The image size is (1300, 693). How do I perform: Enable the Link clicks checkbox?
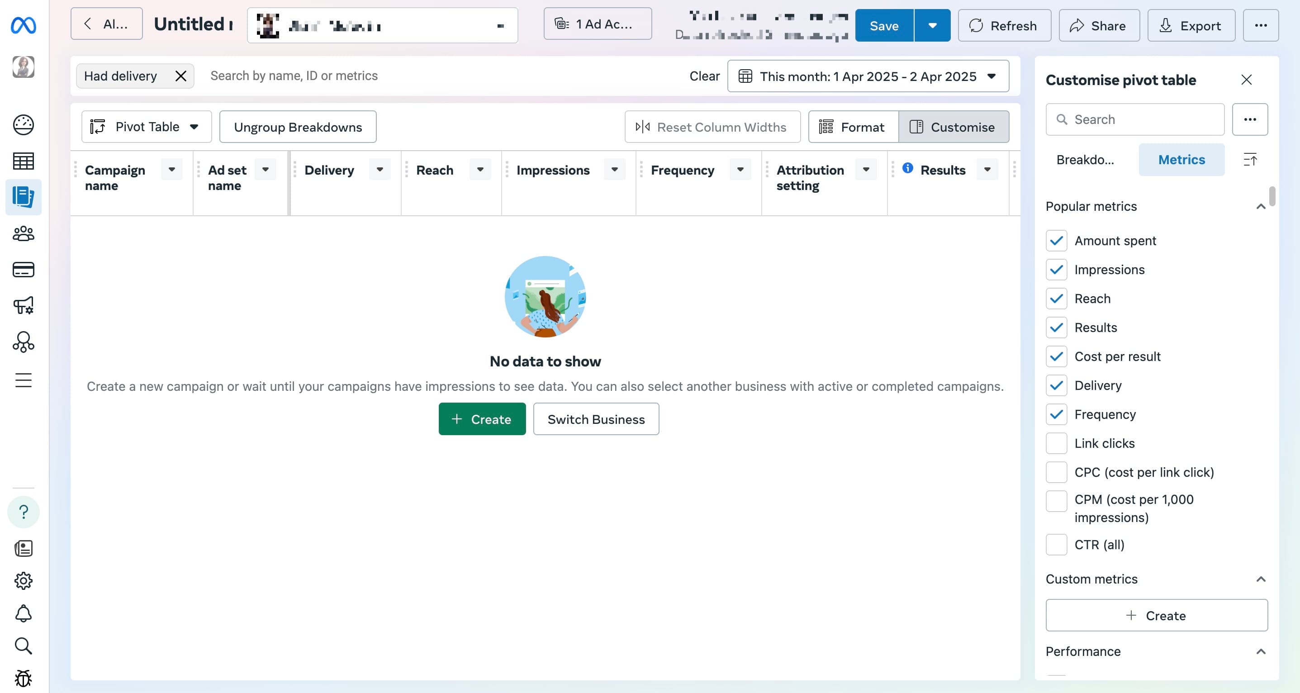point(1056,444)
